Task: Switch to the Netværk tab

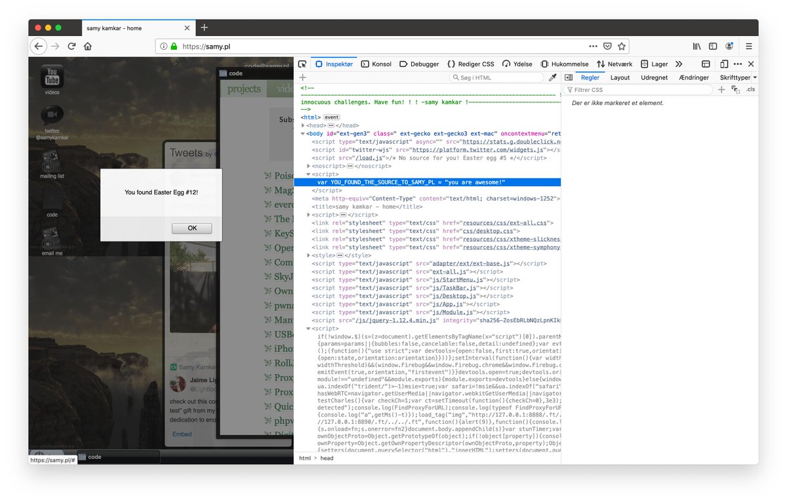Action: coord(615,64)
